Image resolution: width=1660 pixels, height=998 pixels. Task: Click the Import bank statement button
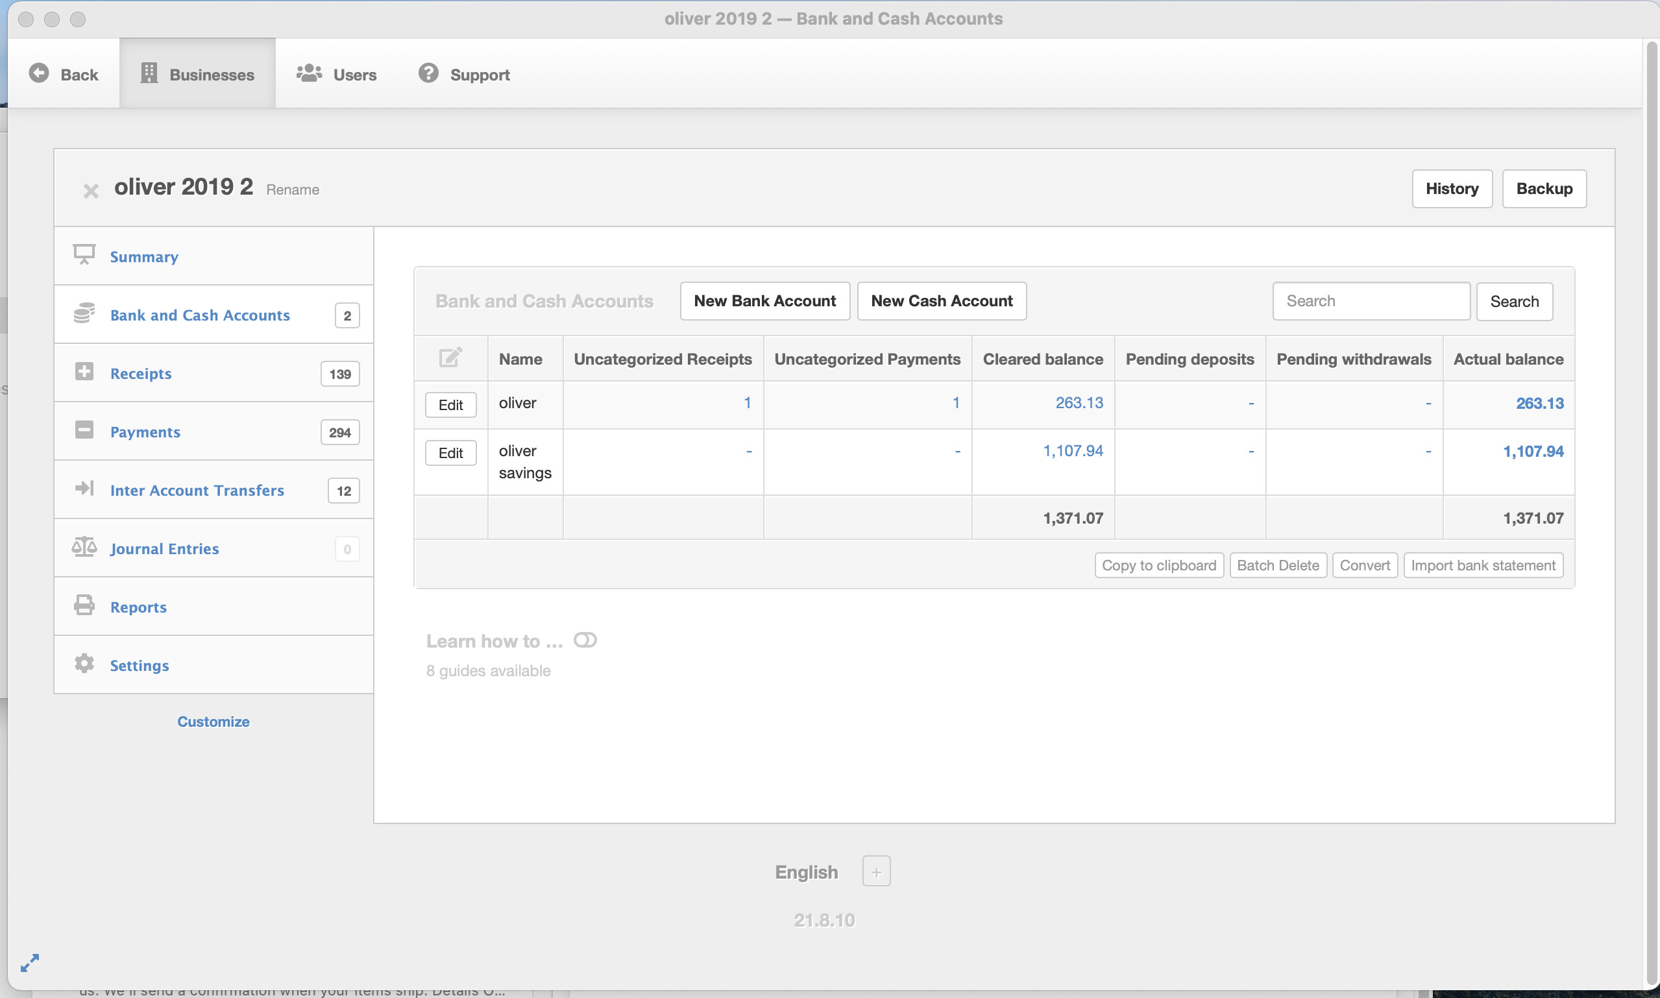[x=1482, y=566]
